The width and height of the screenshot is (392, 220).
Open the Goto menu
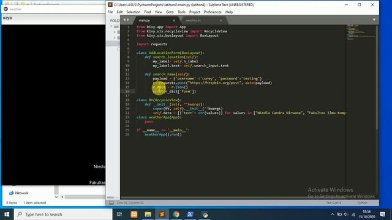170,12
